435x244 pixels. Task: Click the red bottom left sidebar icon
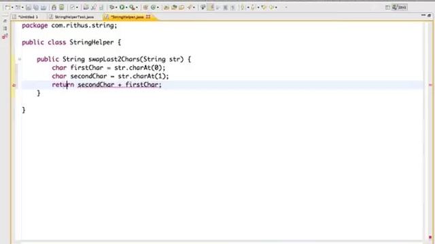coord(5,36)
